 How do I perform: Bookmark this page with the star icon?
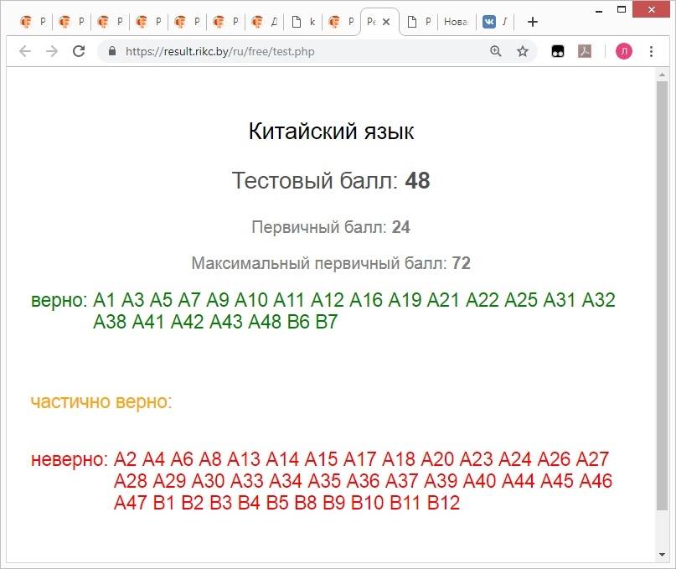tap(522, 51)
